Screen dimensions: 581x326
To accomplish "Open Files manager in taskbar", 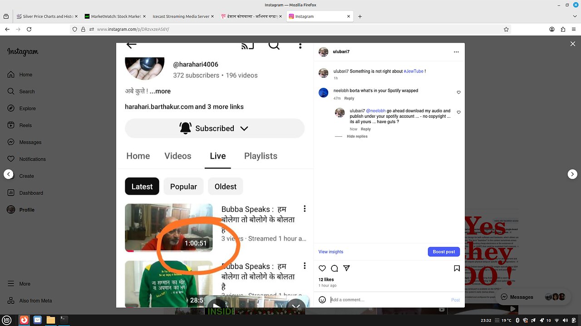I will [x=51, y=320].
